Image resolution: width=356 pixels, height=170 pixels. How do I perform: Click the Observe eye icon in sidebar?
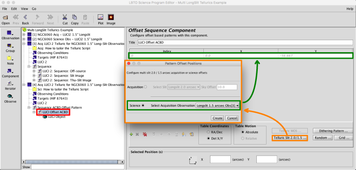tap(11, 96)
